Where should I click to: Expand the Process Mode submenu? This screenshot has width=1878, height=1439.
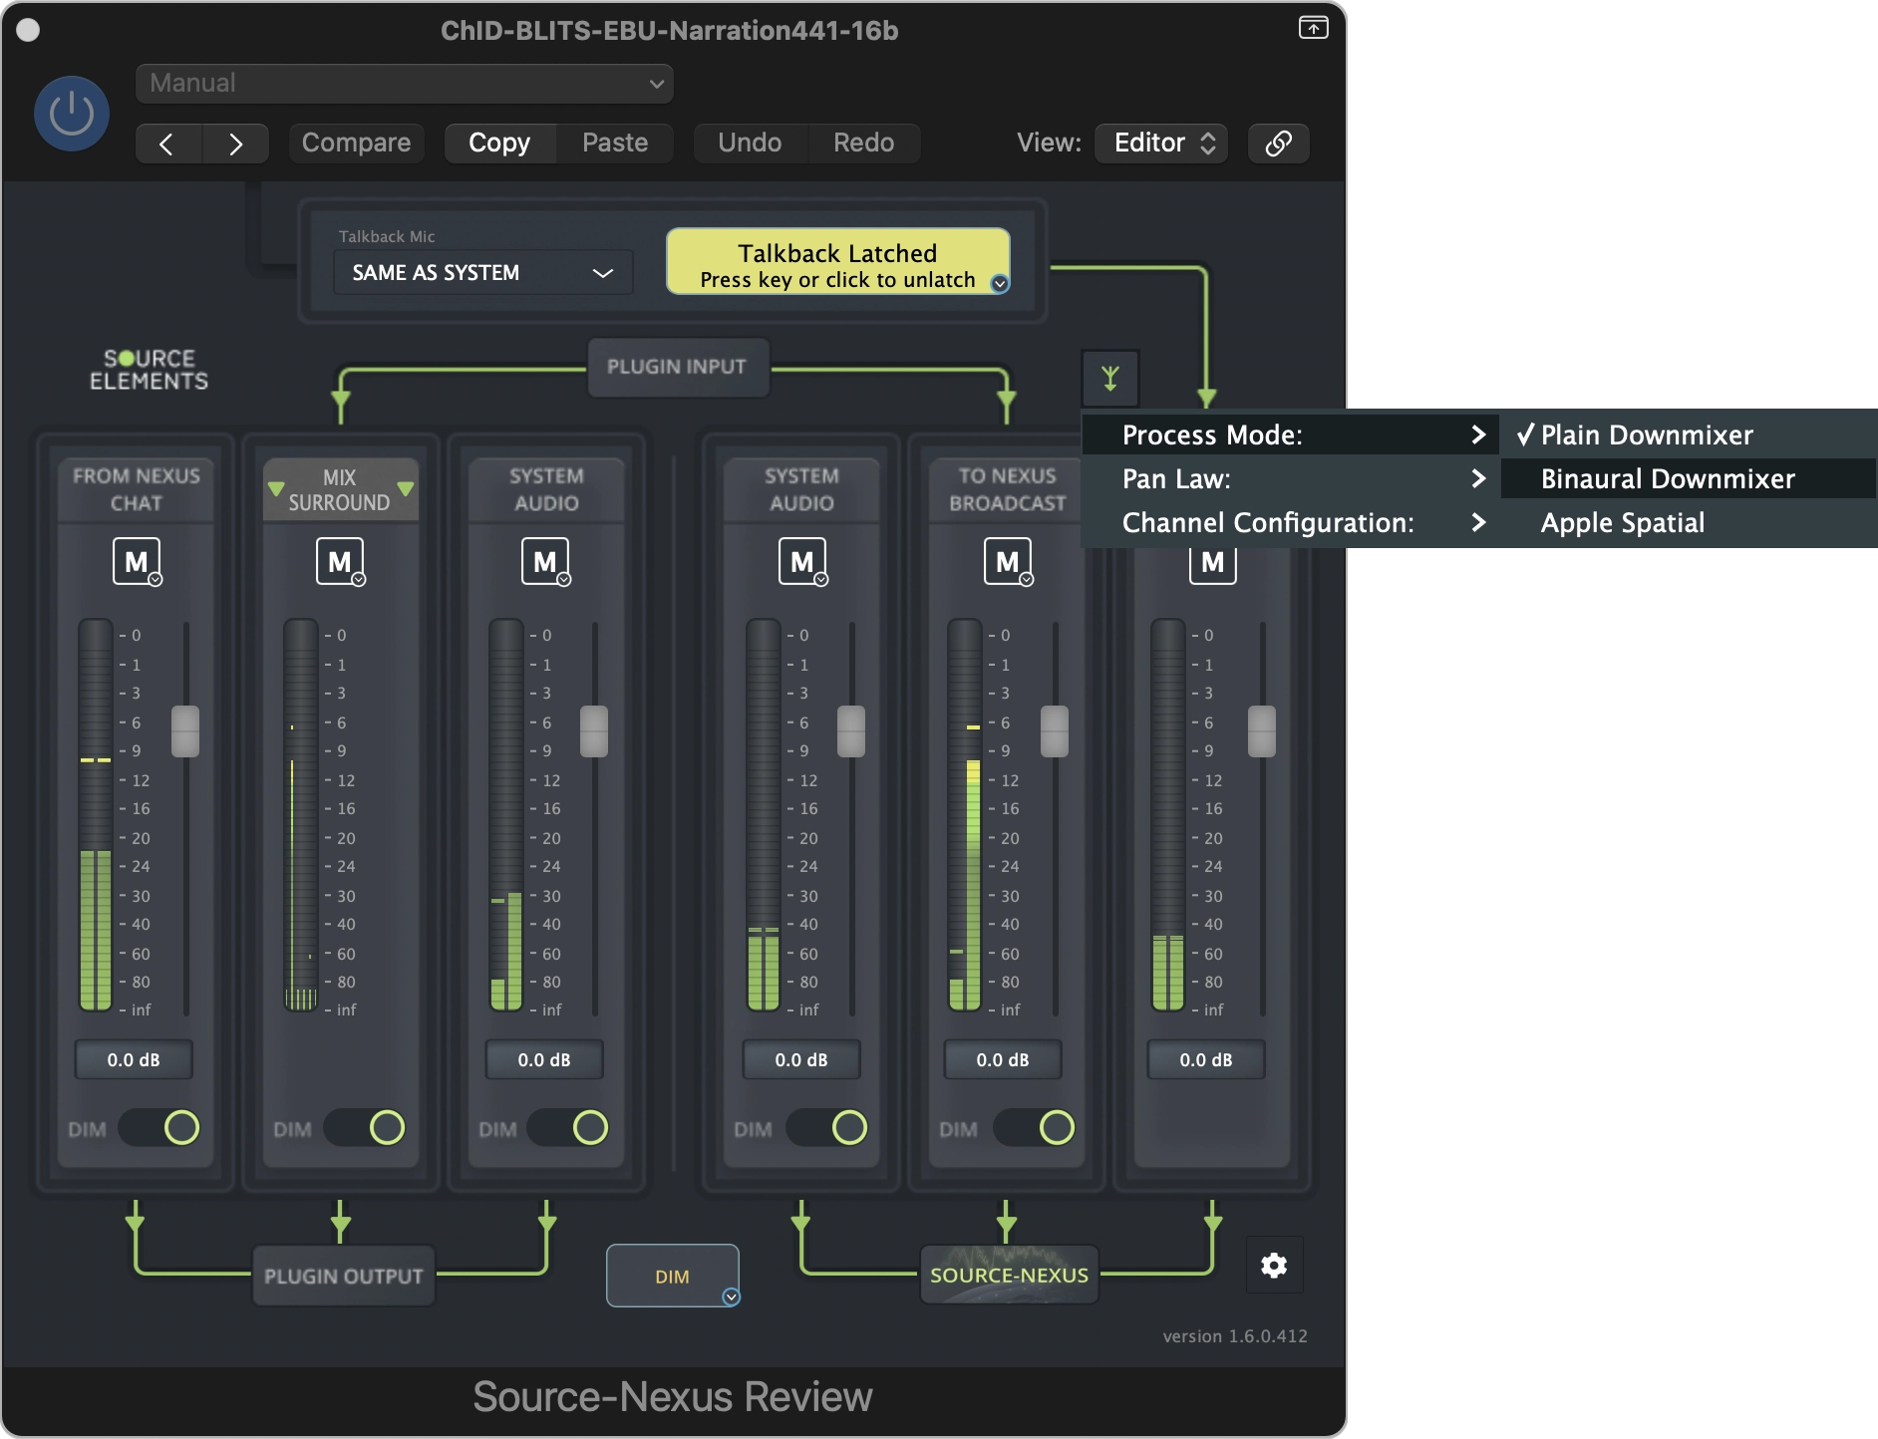[x=1291, y=434]
